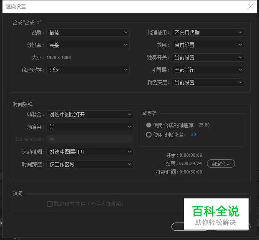
Task: Open the 场渲染 dropdown showing 关
Action: pyautogui.click(x=90, y=127)
